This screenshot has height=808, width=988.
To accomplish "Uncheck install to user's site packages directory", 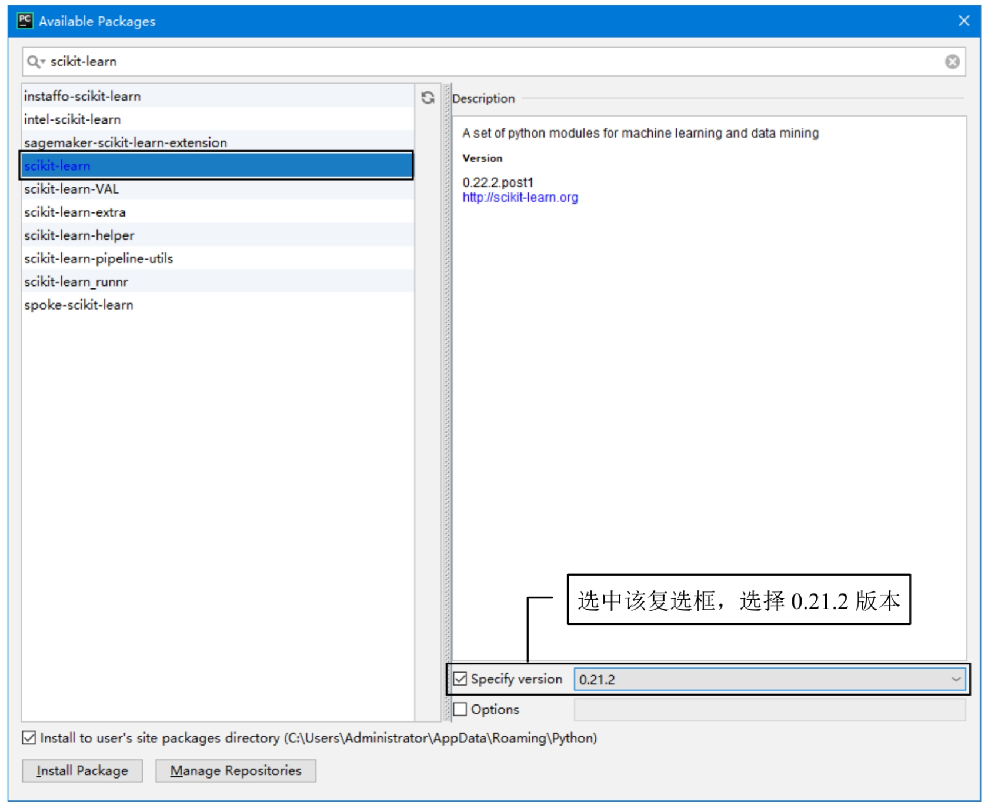I will pyautogui.click(x=28, y=738).
